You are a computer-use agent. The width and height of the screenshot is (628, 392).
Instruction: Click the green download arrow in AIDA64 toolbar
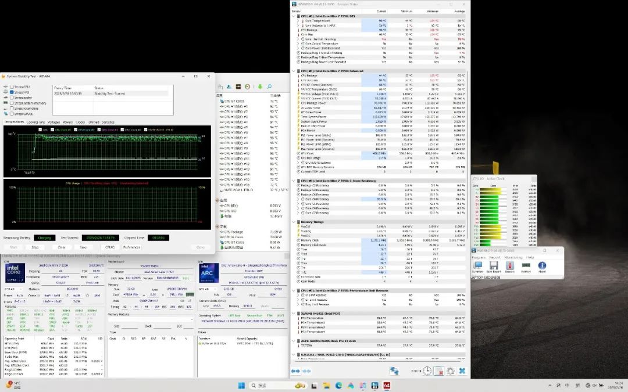coord(260,87)
